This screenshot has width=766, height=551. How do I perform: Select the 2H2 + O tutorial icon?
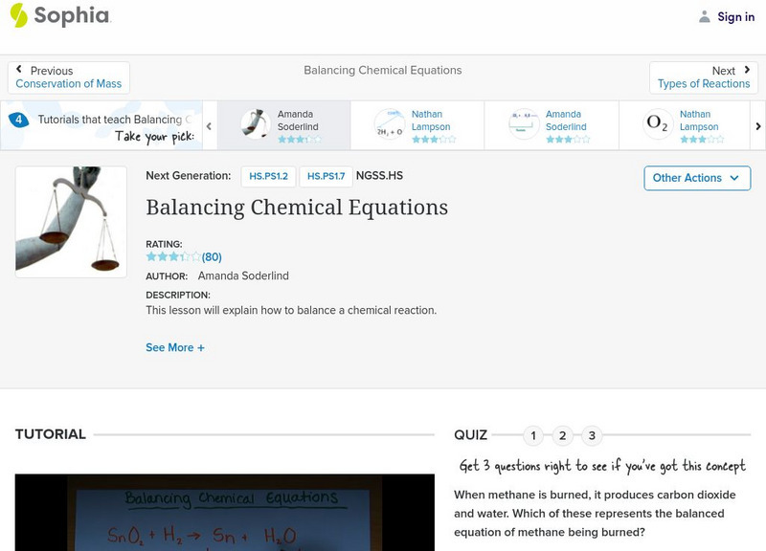click(390, 125)
